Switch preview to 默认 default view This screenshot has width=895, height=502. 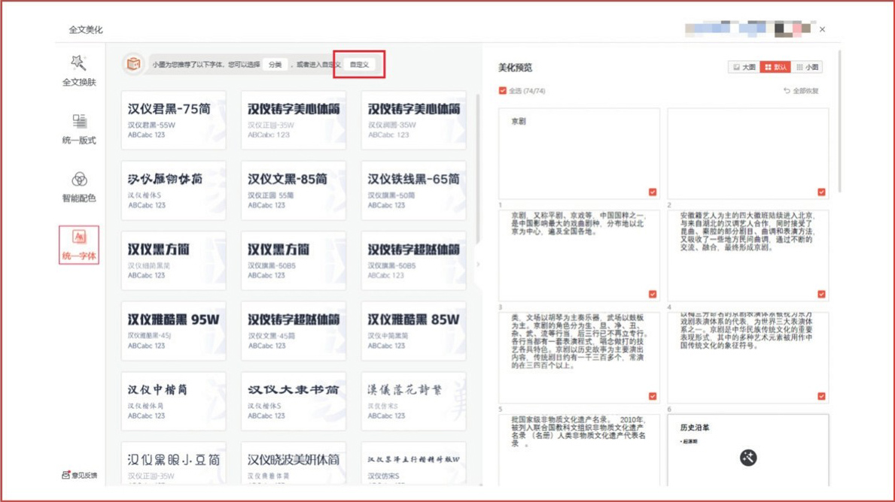click(775, 67)
